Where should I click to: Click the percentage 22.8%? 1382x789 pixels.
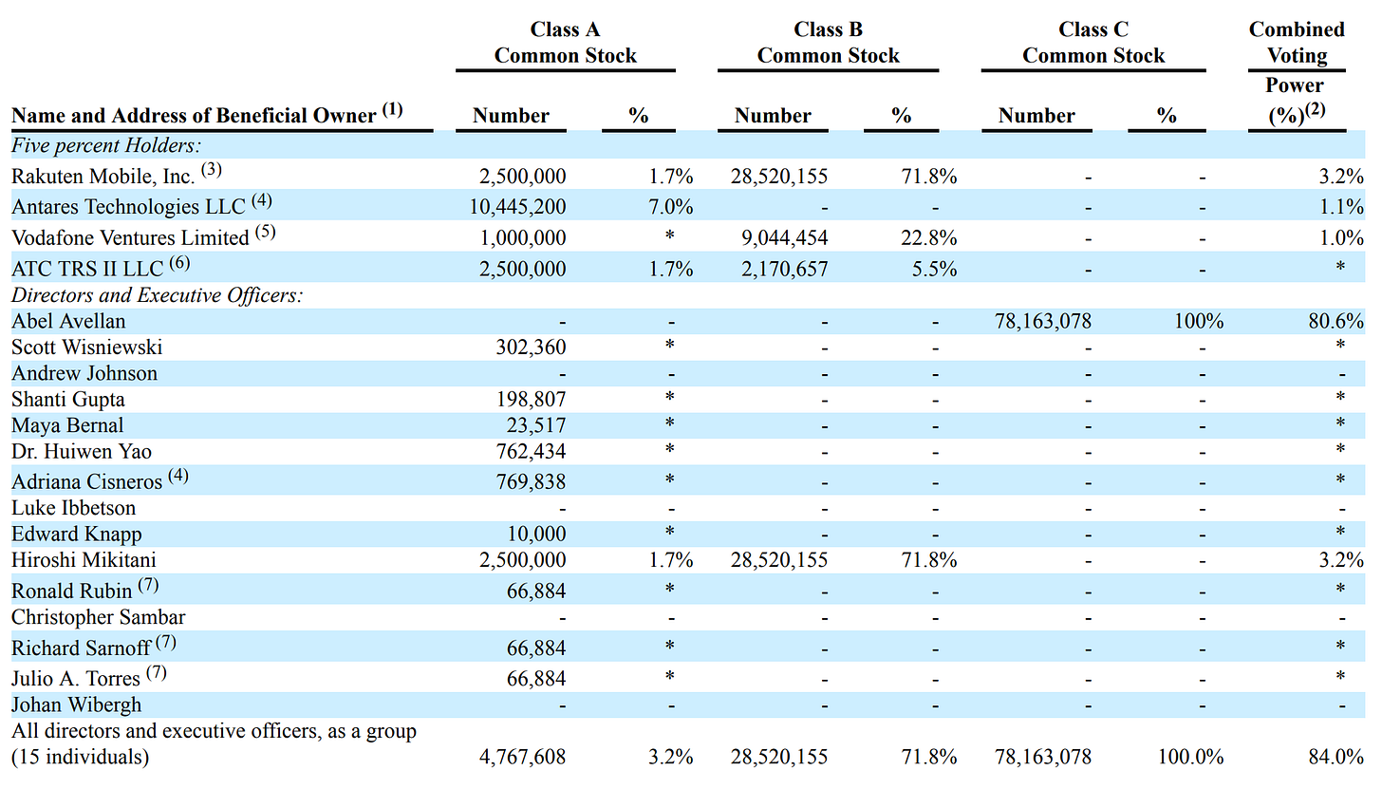(930, 237)
